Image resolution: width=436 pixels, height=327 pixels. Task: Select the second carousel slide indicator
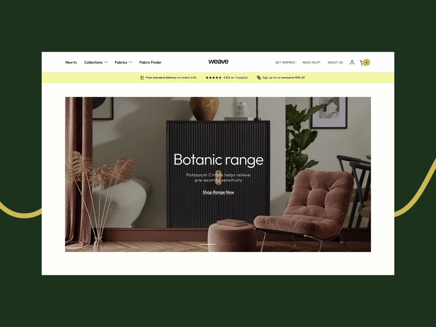[222, 244]
